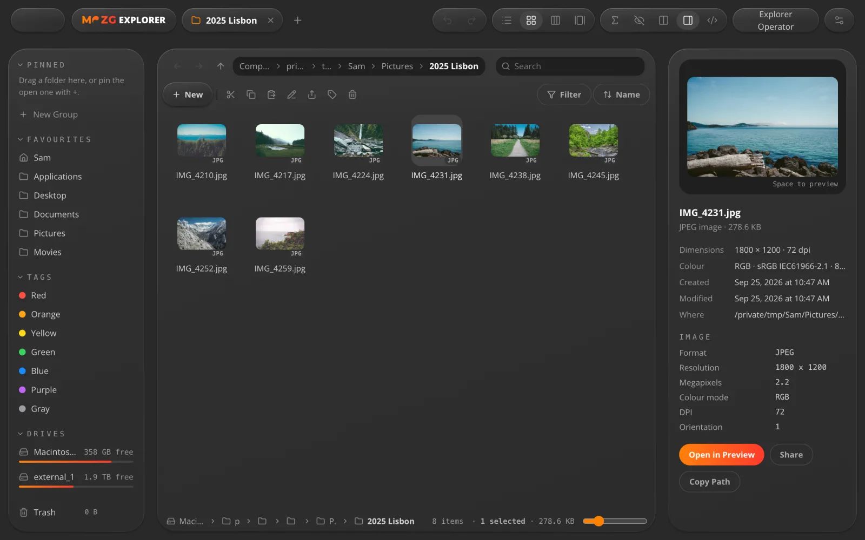The image size is (865, 540).
Task: Open the Filter dropdown
Action: click(564, 94)
